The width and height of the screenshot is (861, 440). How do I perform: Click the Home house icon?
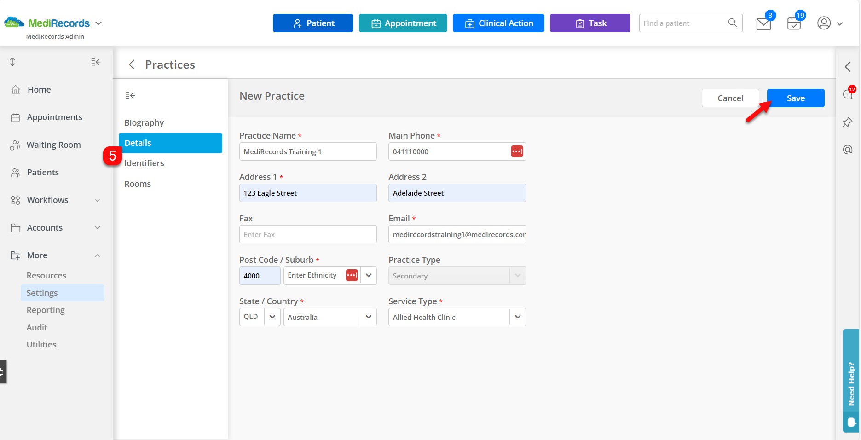[16, 89]
